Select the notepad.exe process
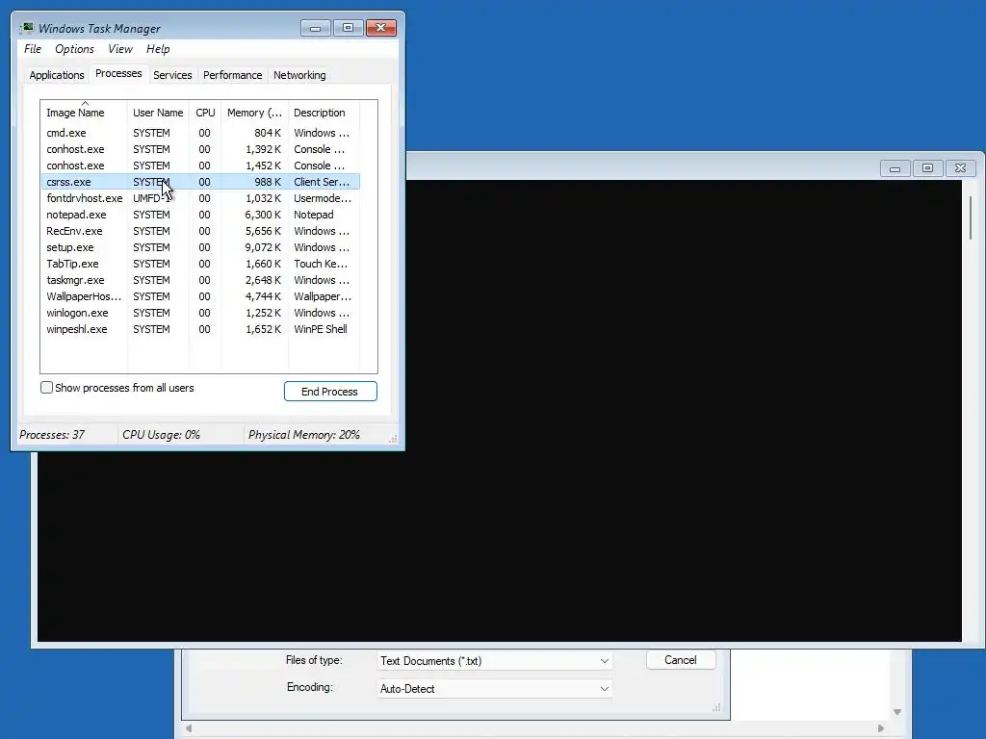The image size is (986, 739). pos(200,215)
